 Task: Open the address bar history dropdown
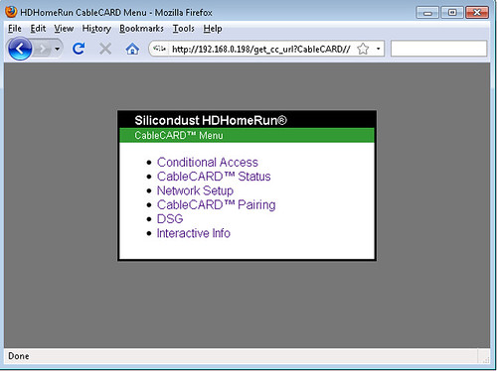click(x=378, y=49)
